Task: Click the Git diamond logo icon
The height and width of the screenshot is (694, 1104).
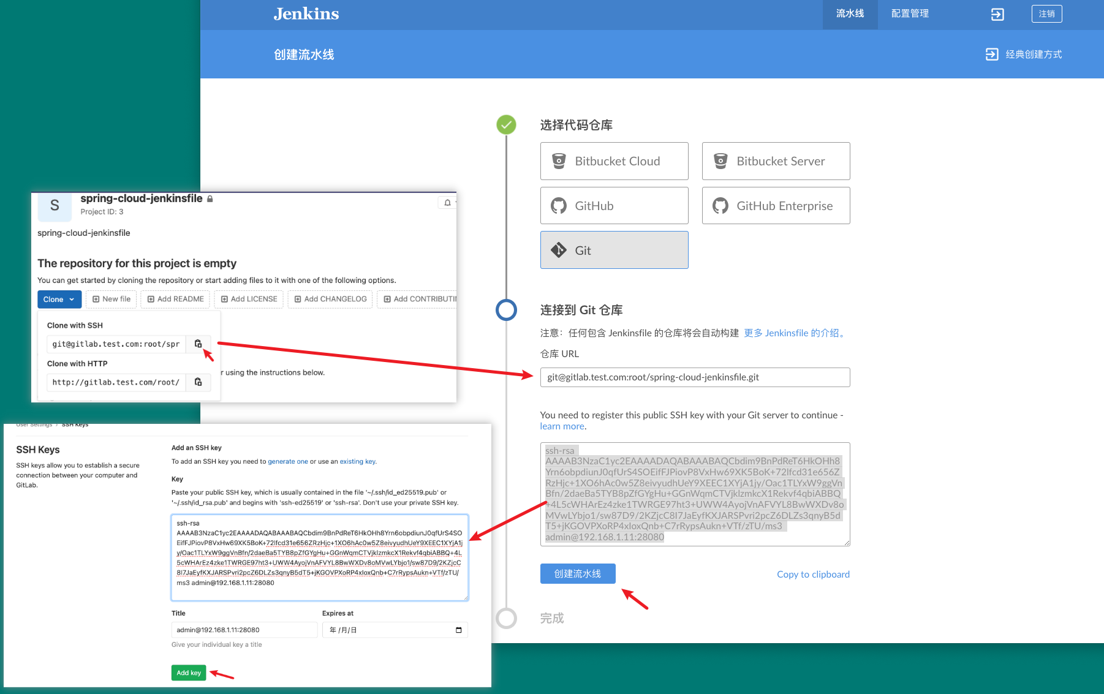Action: click(559, 250)
